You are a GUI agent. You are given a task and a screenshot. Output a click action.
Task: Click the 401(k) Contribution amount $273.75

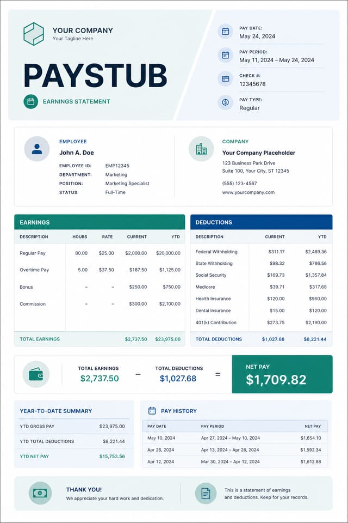tap(276, 323)
